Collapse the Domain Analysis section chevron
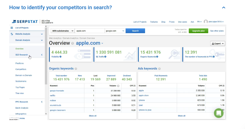The width and height of the screenshot is (245, 129). (x=42, y=40)
